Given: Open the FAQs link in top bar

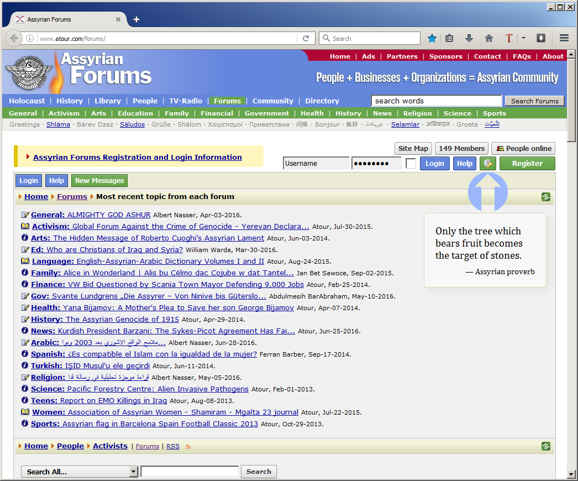Looking at the screenshot, I should tap(522, 56).
